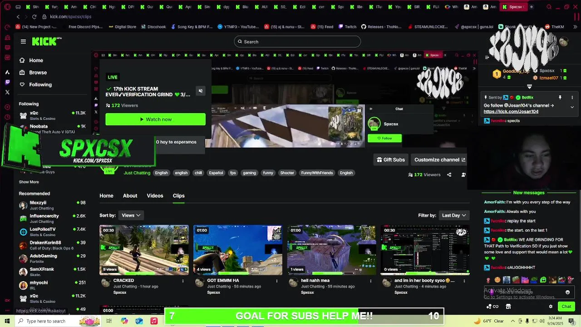Click the chat settings gear icon
581x327 pixels.
[551, 307]
